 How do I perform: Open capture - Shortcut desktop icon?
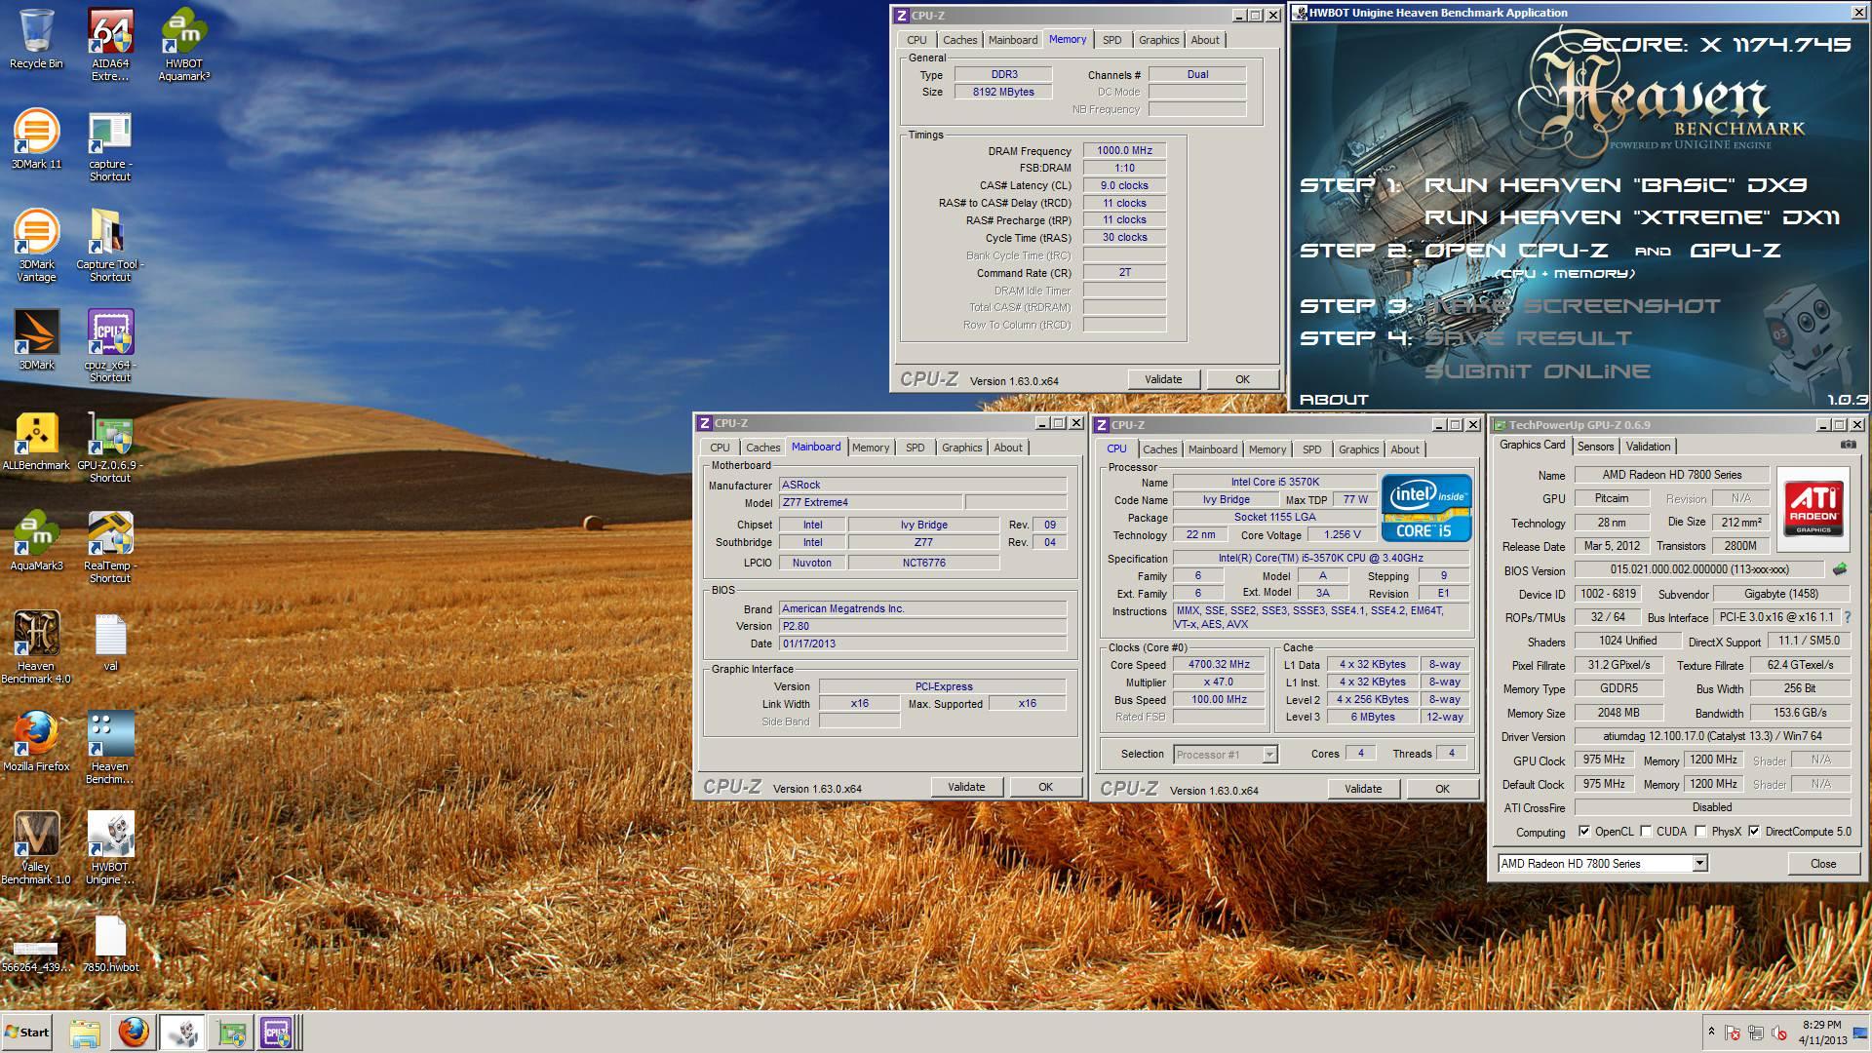click(110, 146)
